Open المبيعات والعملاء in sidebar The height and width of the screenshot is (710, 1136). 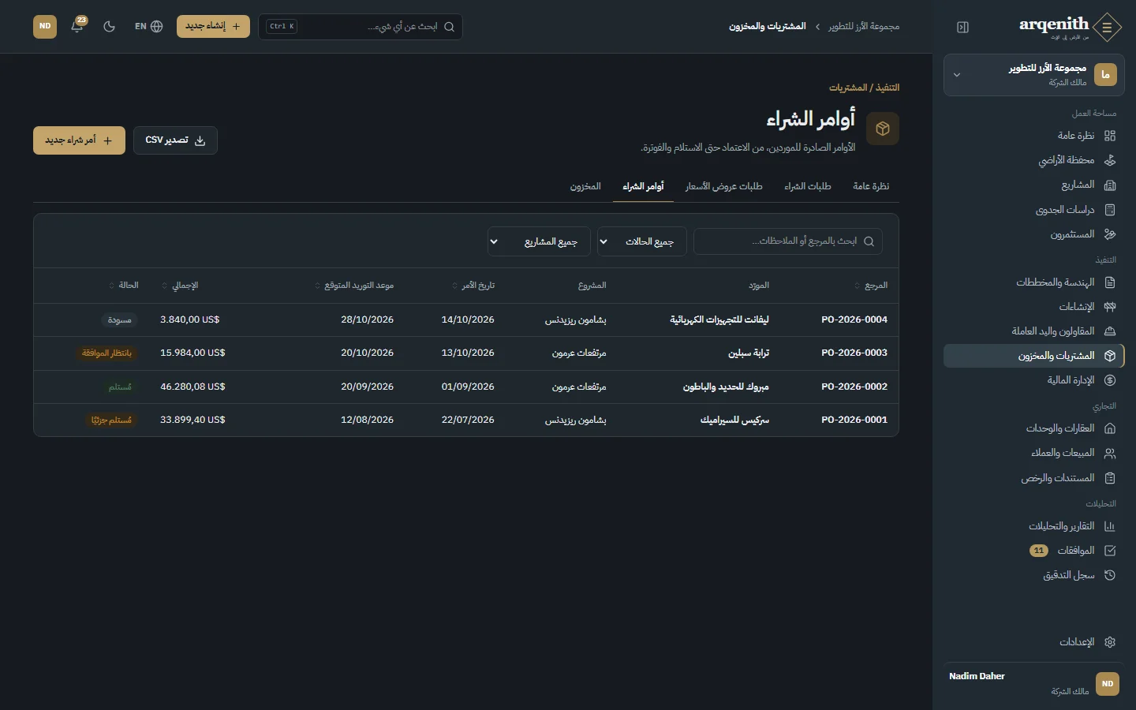click(x=1034, y=453)
